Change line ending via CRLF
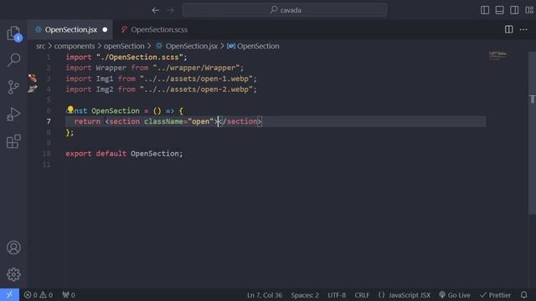The image size is (536, 301). point(362,295)
